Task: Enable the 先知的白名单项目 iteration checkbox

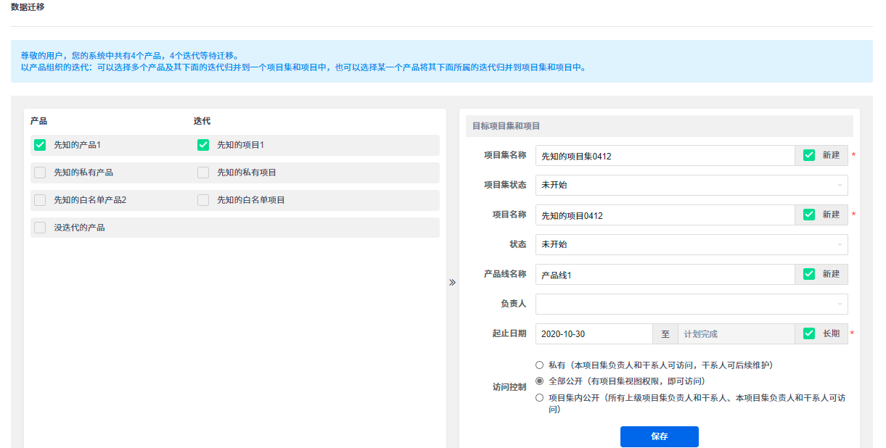Action: click(203, 200)
